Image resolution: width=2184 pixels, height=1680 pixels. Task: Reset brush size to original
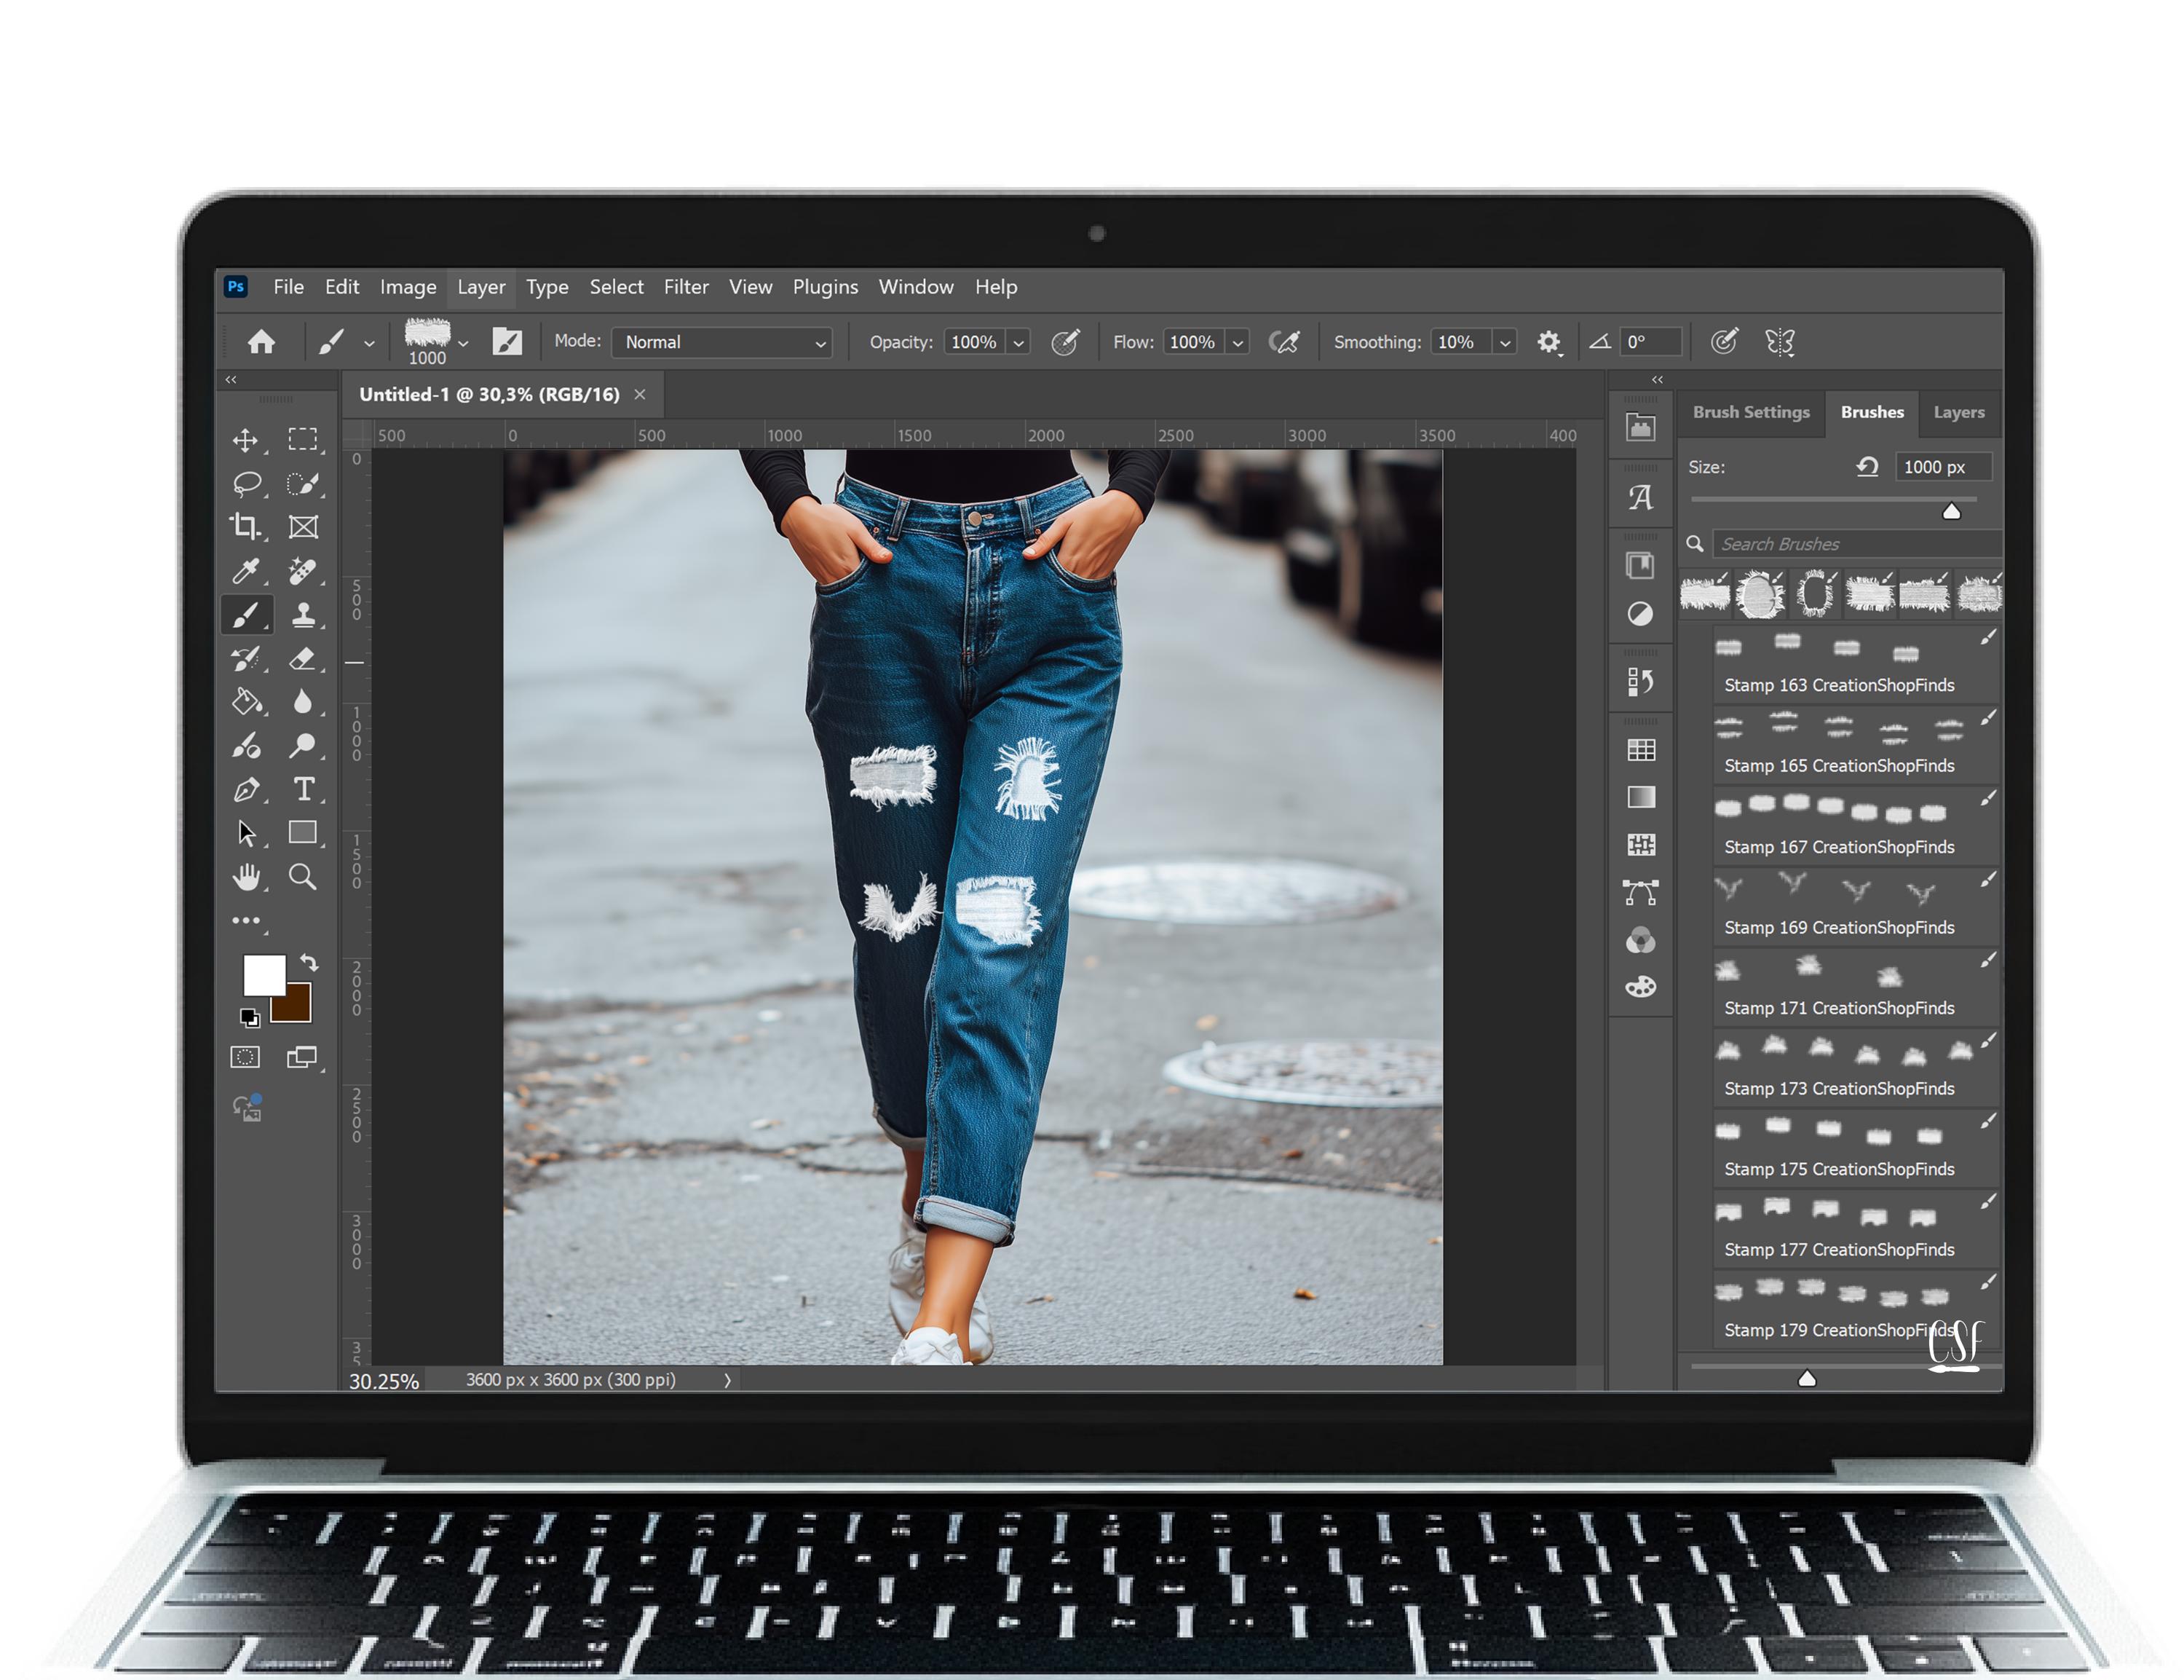(x=1866, y=466)
